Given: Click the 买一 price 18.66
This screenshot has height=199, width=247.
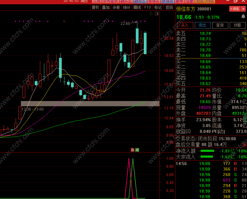Looking at the screenshot, I should click(205, 62).
